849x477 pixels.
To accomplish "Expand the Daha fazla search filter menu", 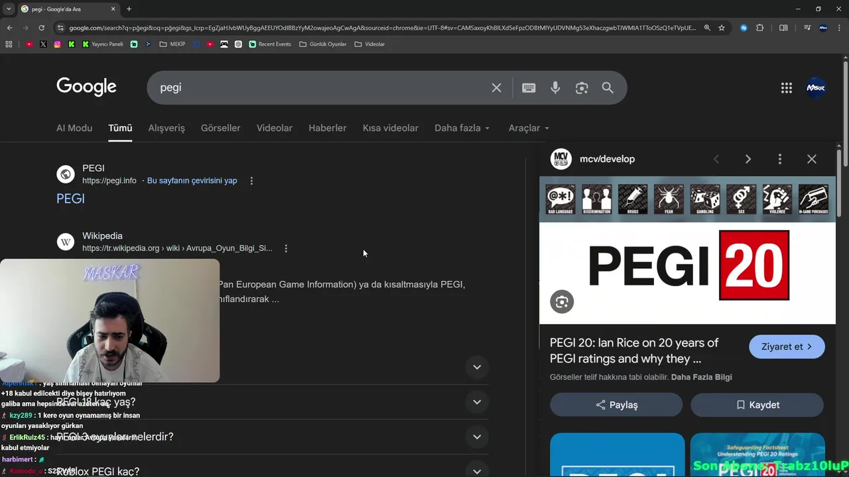I will tap(462, 128).
